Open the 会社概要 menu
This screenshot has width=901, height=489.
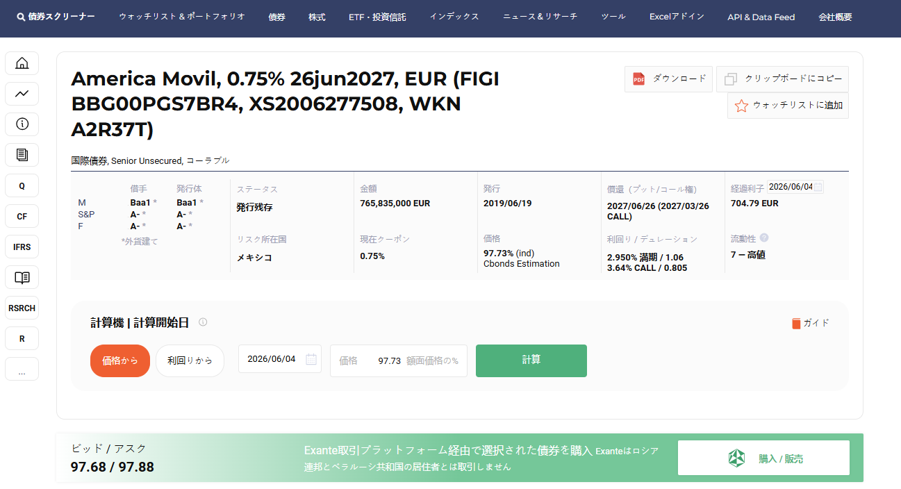coord(835,17)
